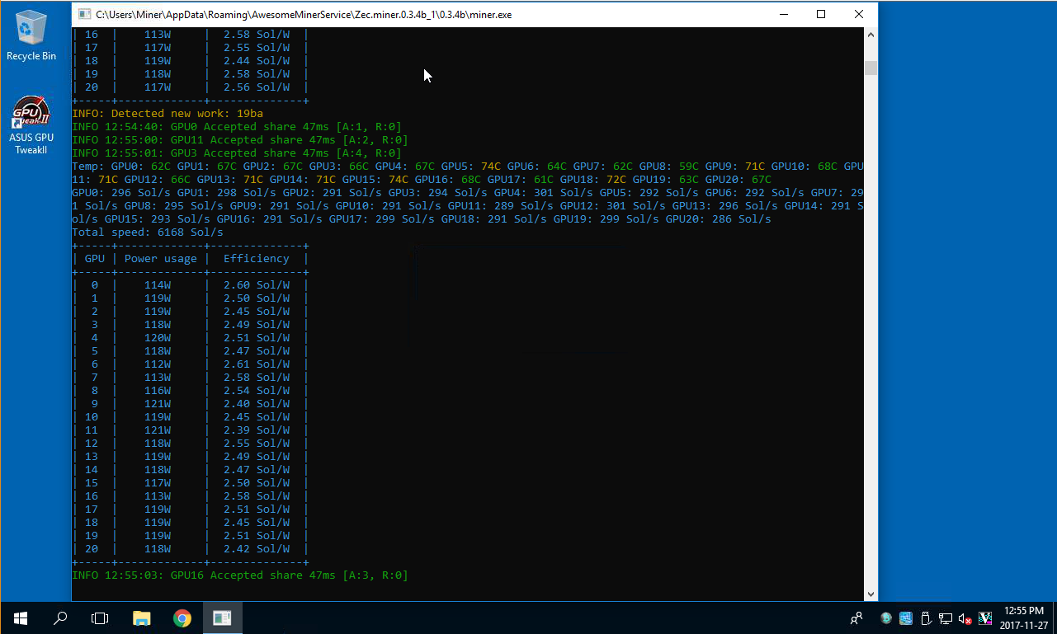The image size is (1057, 634).
Task: Click the miner.exe title bar path text
Action: [304, 14]
